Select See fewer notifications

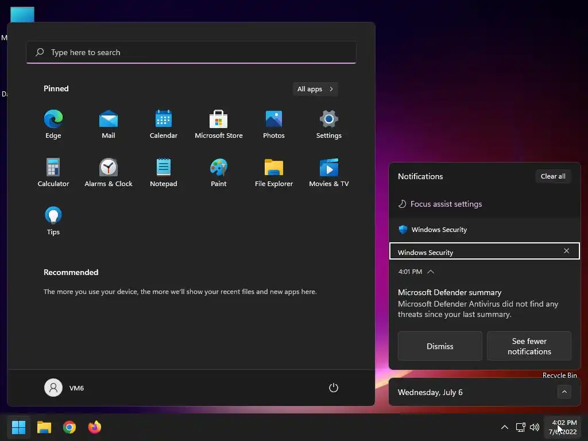[529, 346]
